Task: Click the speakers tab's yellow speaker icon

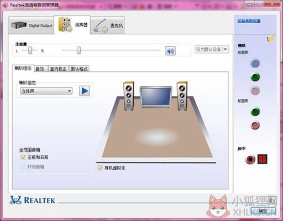Action: [65, 24]
